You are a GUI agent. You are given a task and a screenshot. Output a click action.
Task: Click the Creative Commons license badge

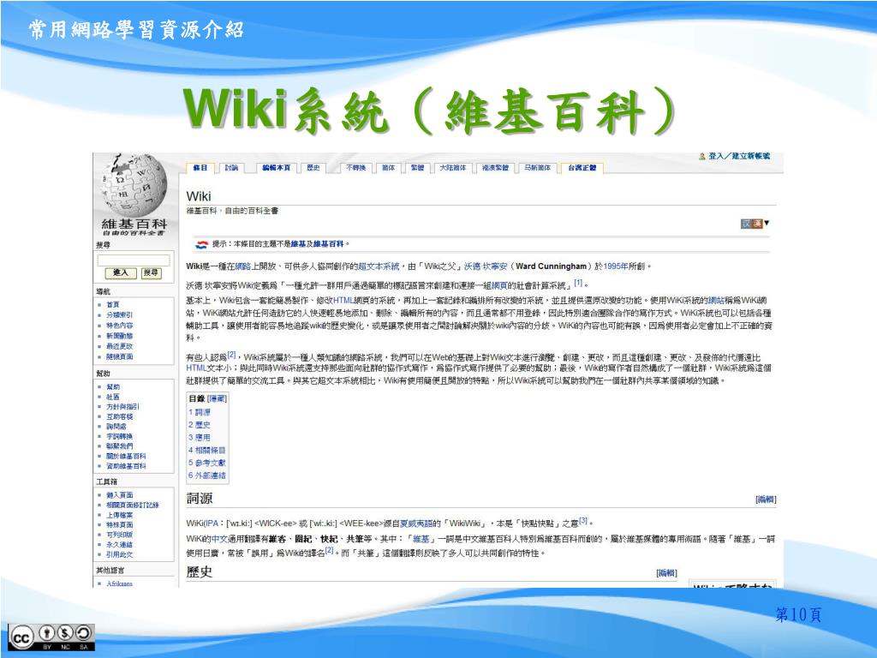[x=51, y=637]
